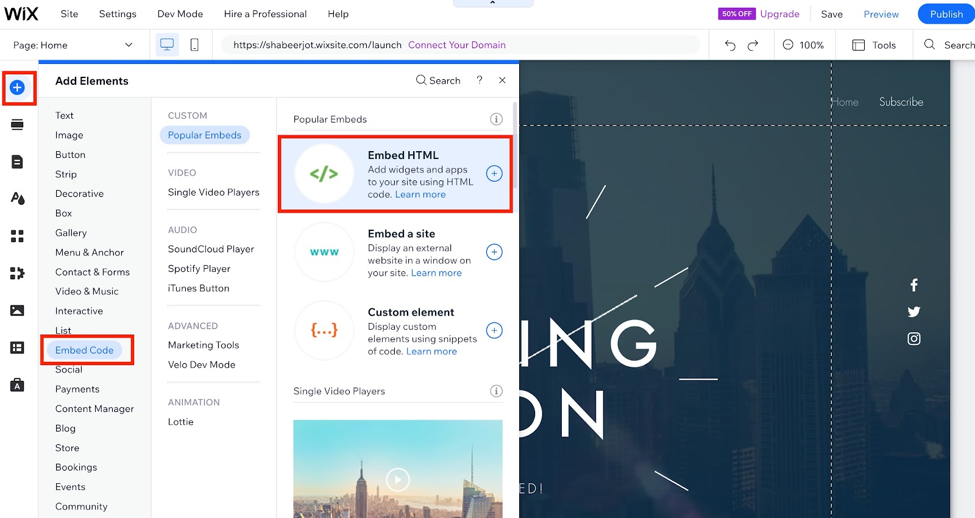Select the Gallery category

point(71,233)
